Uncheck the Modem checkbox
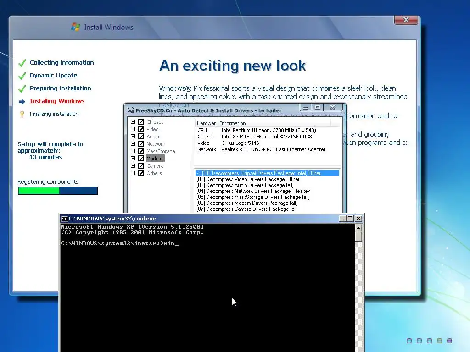470x352 pixels. (141, 158)
